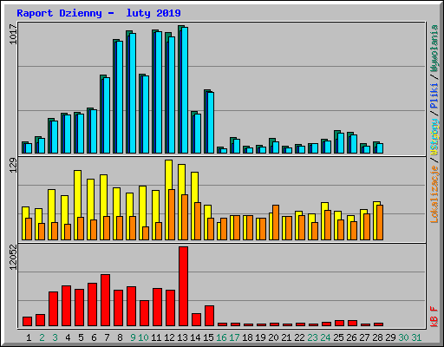Select the green weekend label 16
Image resolution: width=444 pixels, height=347 pixels.
[221, 337]
